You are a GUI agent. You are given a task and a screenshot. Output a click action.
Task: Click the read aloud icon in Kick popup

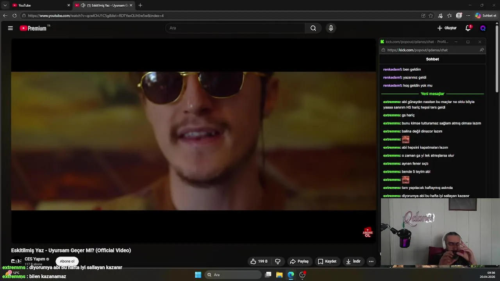(x=482, y=50)
